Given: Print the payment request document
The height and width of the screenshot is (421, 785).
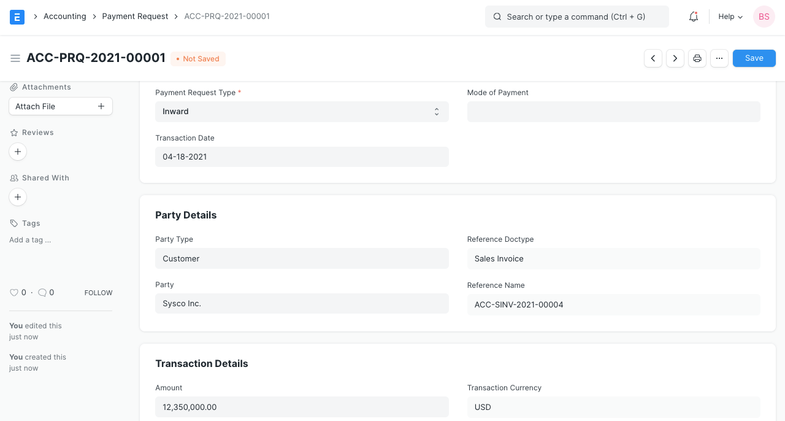Looking at the screenshot, I should click(697, 58).
